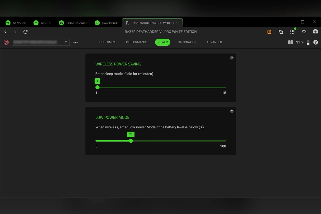Screen dimensions: 321x214
Task: Open the user account profile
Action: pyautogui.click(x=315, y=32)
